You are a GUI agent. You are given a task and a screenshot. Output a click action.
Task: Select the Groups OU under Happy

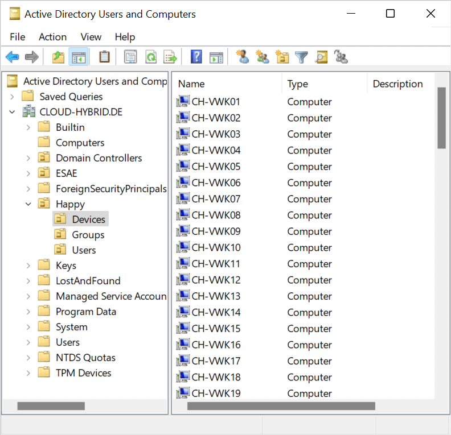[x=88, y=235]
